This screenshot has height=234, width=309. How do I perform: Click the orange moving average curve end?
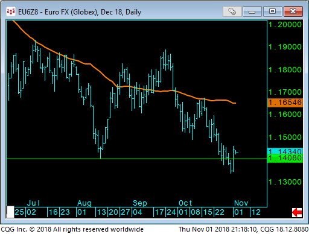[235, 103]
